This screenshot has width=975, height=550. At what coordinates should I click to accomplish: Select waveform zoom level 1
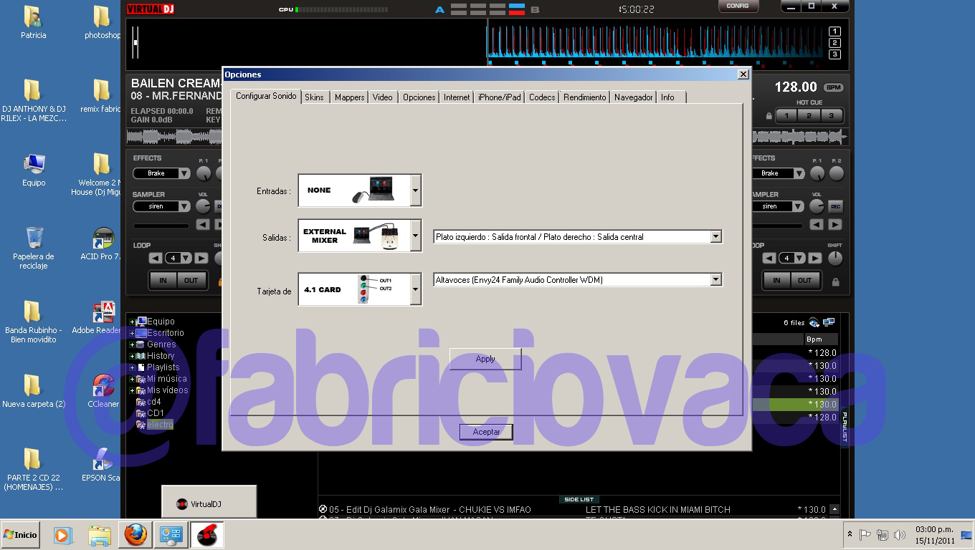click(x=834, y=32)
